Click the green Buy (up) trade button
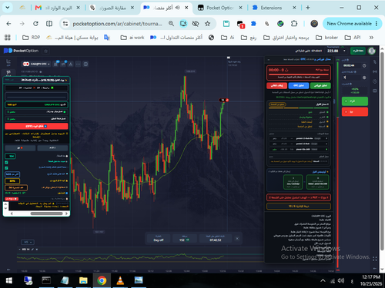Viewport: 385px width, 288px height. coord(355,101)
